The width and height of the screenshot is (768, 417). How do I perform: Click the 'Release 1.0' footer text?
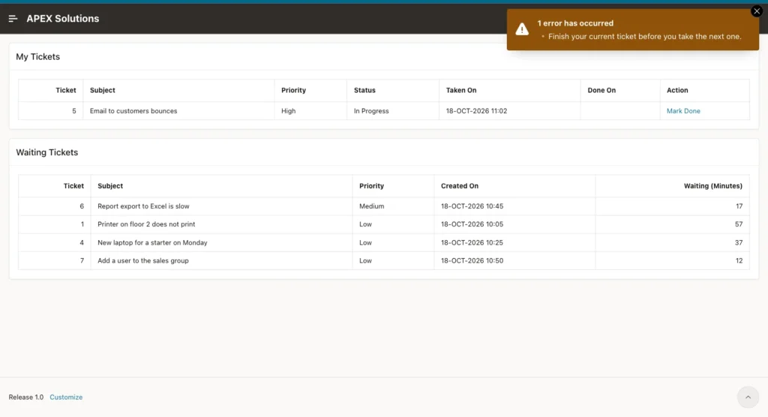(x=26, y=397)
